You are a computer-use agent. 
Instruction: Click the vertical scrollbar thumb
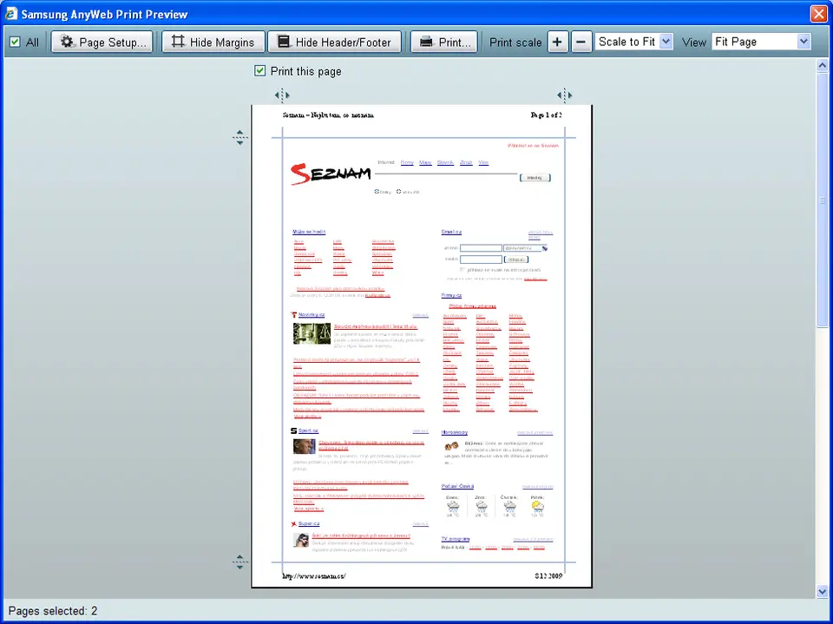click(x=823, y=200)
